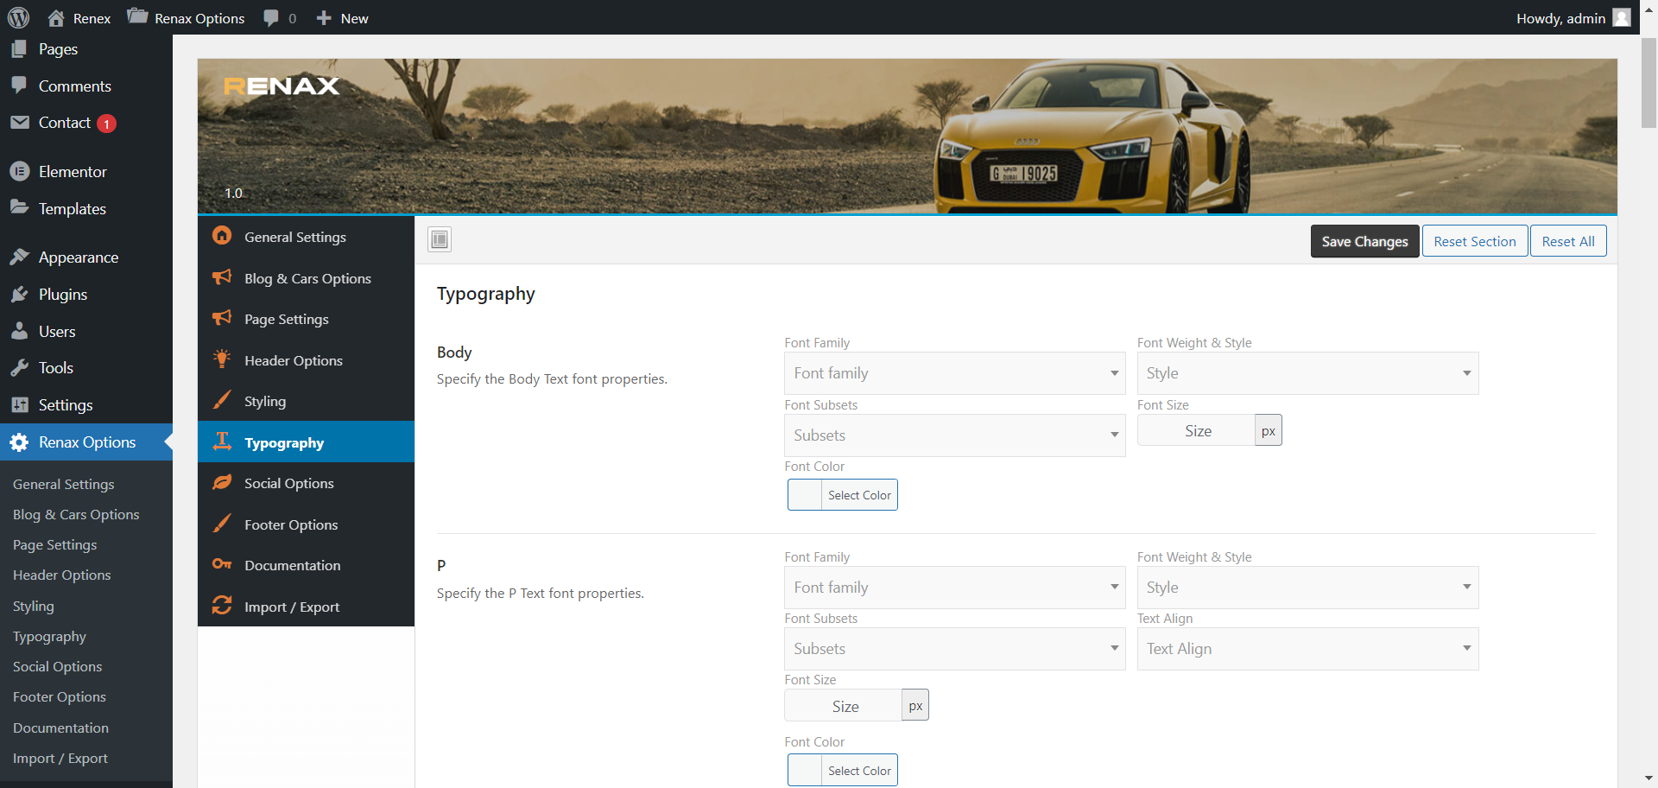Click the Blog & Cars Options megaphone icon
The image size is (1658, 788).
(x=222, y=276)
